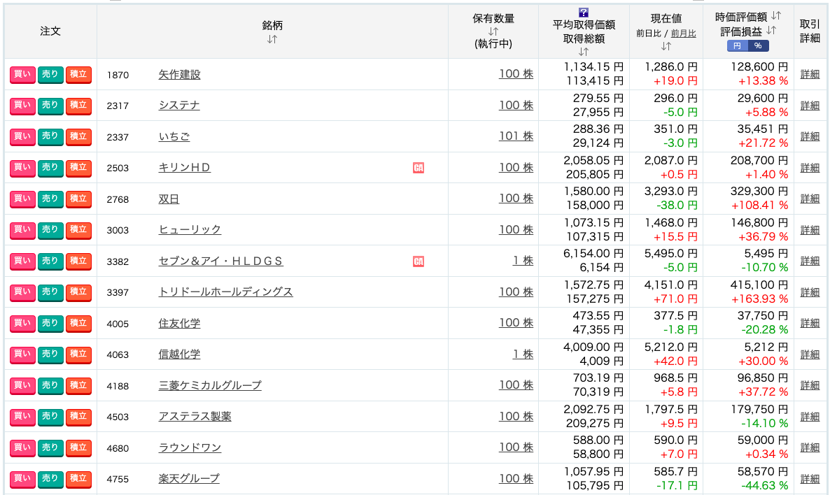Open the ヒューリック stock link
Viewport: 830px width, 495px height.
[x=190, y=230]
